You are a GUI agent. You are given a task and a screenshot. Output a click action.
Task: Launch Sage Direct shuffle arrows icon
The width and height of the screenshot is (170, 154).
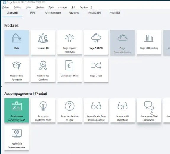(x=96, y=65)
